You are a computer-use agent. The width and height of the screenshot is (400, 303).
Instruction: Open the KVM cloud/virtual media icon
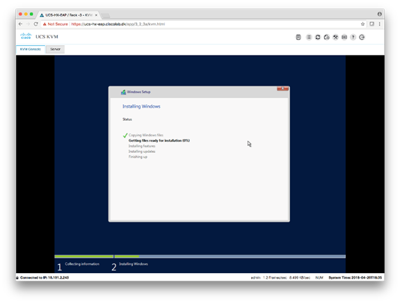coord(326,38)
